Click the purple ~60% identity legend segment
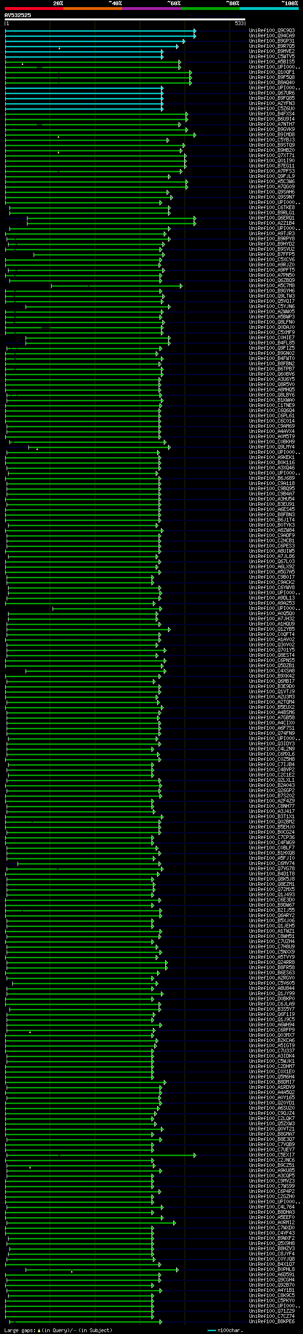Screen dimensions: 303x1334 click(152, 9)
